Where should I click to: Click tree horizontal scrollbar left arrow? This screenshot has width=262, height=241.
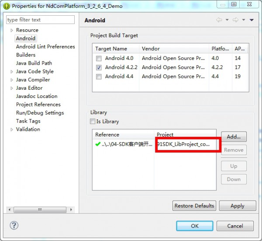(x=10, y=210)
